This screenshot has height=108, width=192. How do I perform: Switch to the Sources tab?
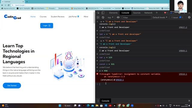[137, 13]
